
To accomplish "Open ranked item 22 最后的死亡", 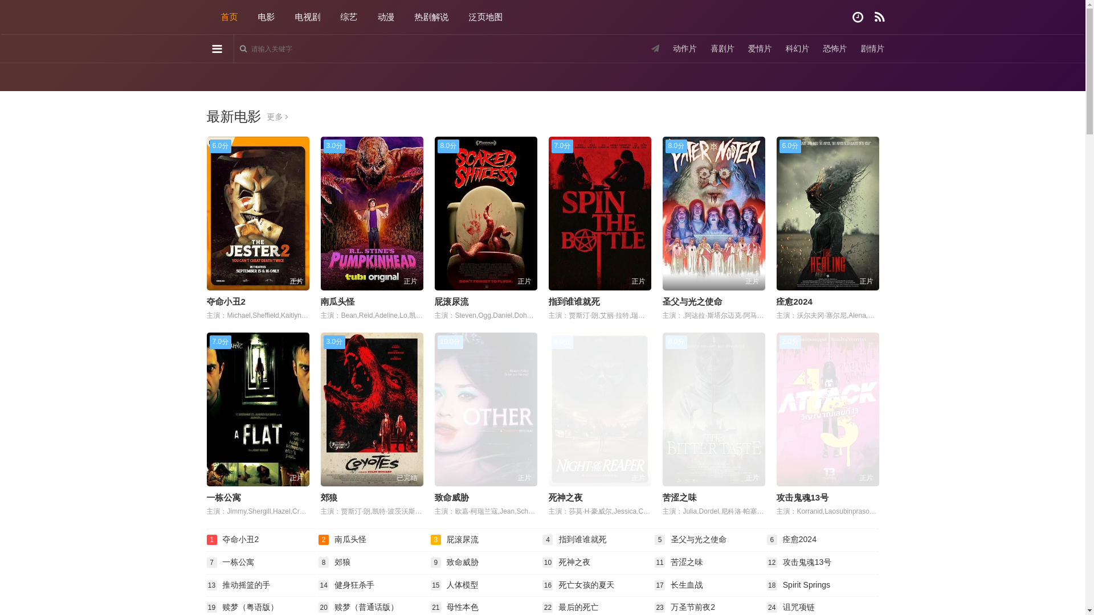I will click(578, 608).
